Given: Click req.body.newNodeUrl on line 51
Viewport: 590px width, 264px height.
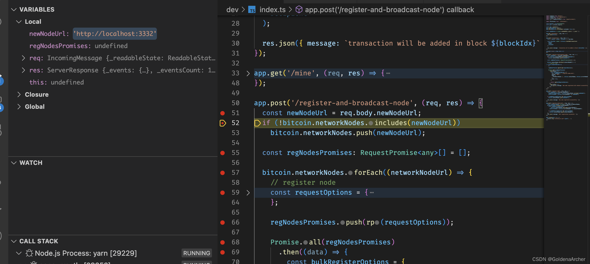Looking at the screenshot, I should click(x=379, y=113).
